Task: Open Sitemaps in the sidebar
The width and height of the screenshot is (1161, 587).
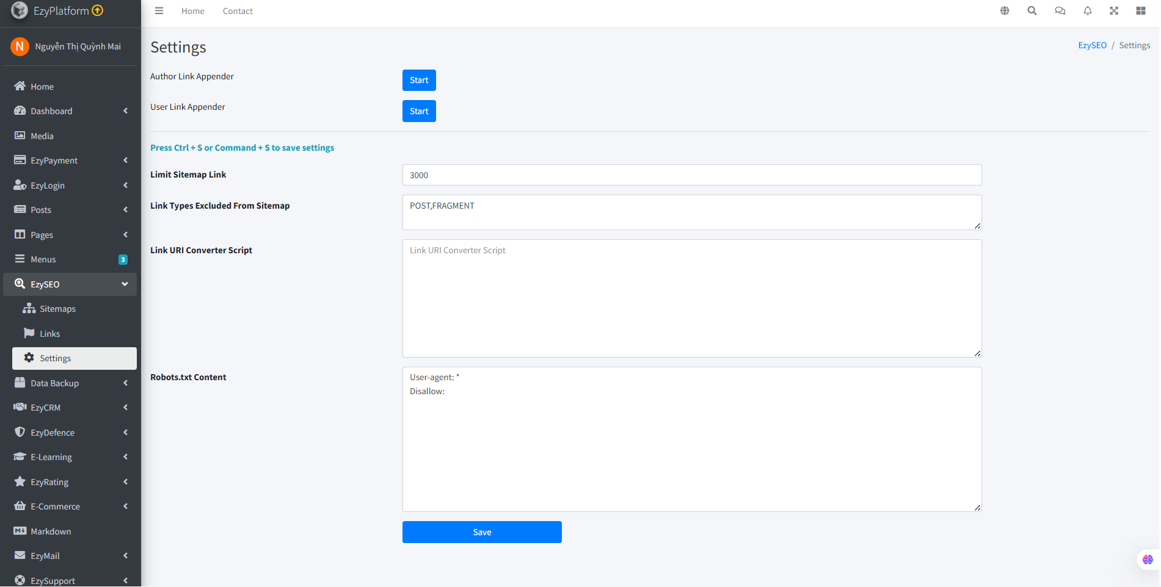Action: click(57, 309)
